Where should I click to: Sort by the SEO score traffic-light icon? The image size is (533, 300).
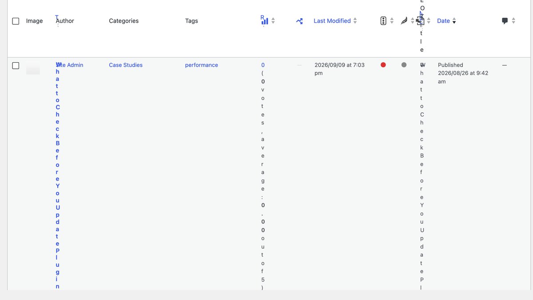pos(383,21)
